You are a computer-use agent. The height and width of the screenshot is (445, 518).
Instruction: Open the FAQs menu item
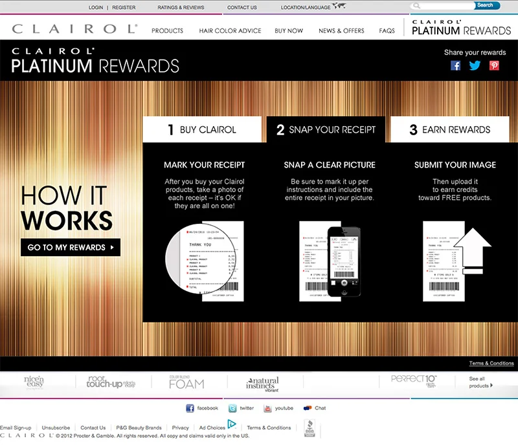click(387, 30)
